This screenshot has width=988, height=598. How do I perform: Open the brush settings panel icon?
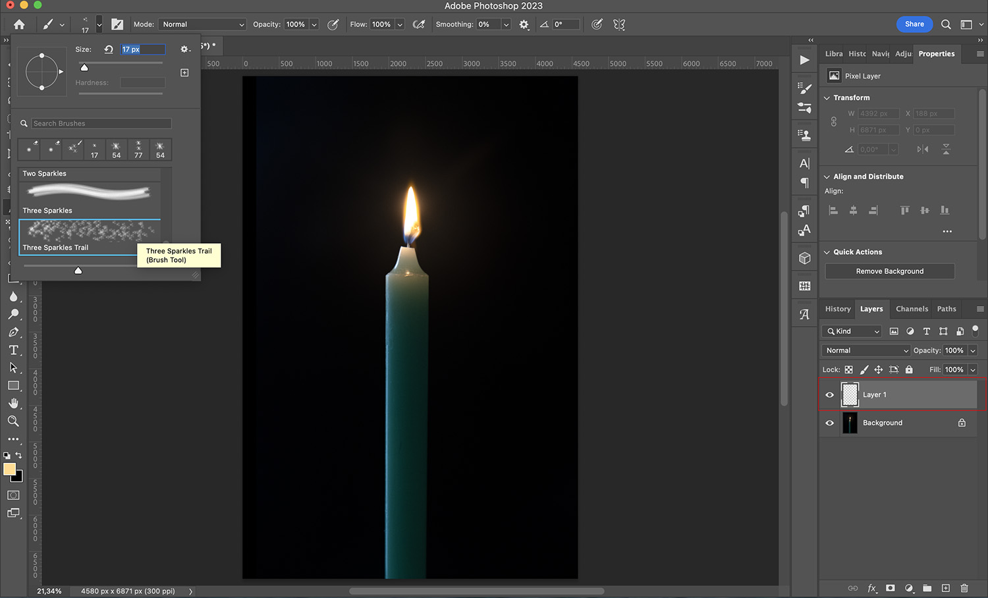117,24
